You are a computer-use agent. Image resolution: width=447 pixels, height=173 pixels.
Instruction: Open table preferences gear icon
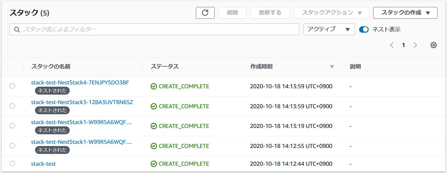tap(433, 45)
